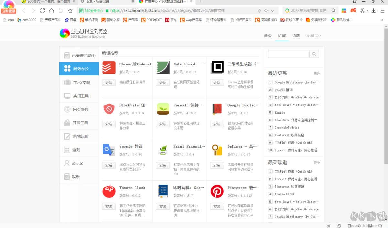Click 更多 next to 最近更新
The height and width of the screenshot is (228, 388).
[x=317, y=73]
